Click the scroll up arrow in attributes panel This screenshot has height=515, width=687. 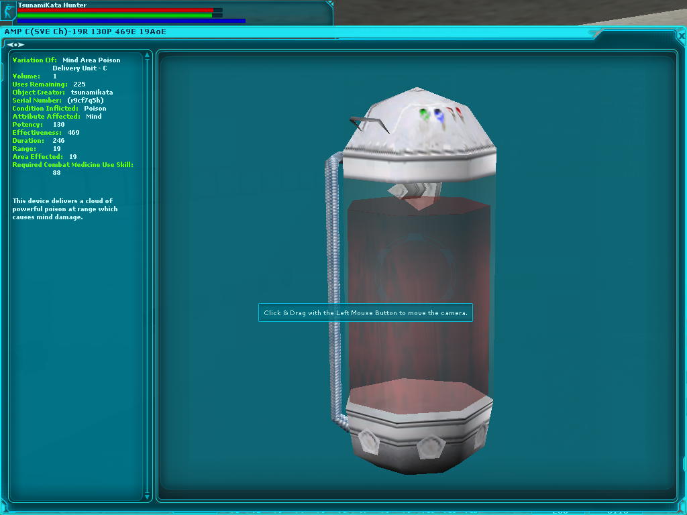click(x=148, y=55)
